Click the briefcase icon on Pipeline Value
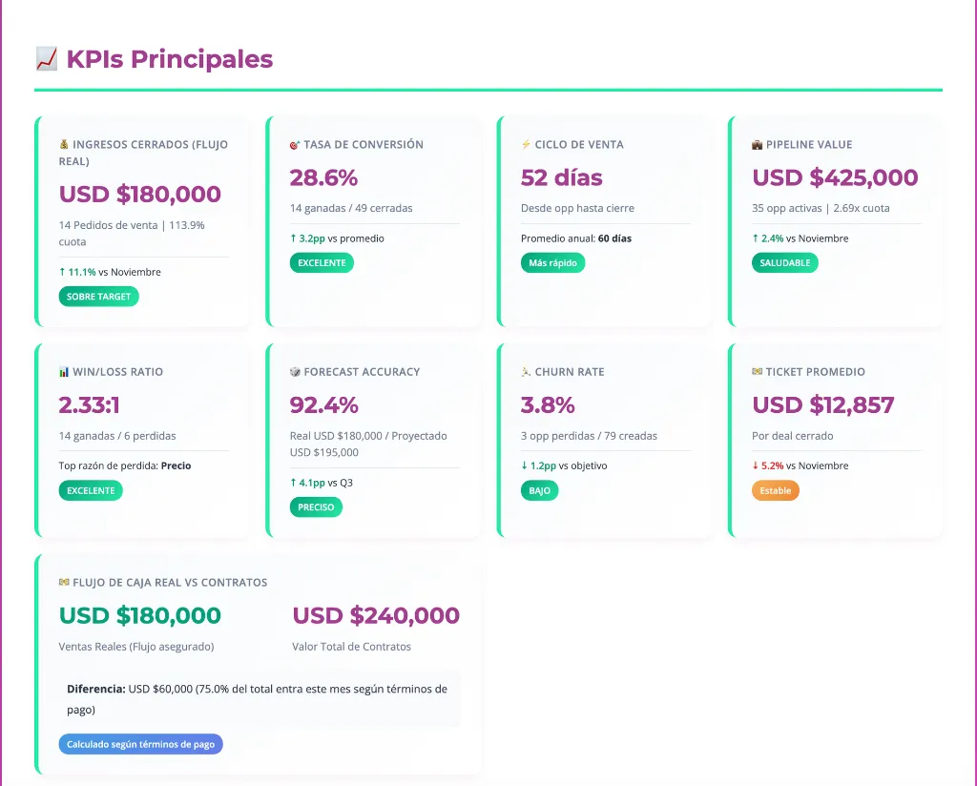 click(758, 145)
